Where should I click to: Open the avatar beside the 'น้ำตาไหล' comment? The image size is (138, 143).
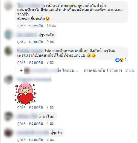pyautogui.click(x=8, y=116)
